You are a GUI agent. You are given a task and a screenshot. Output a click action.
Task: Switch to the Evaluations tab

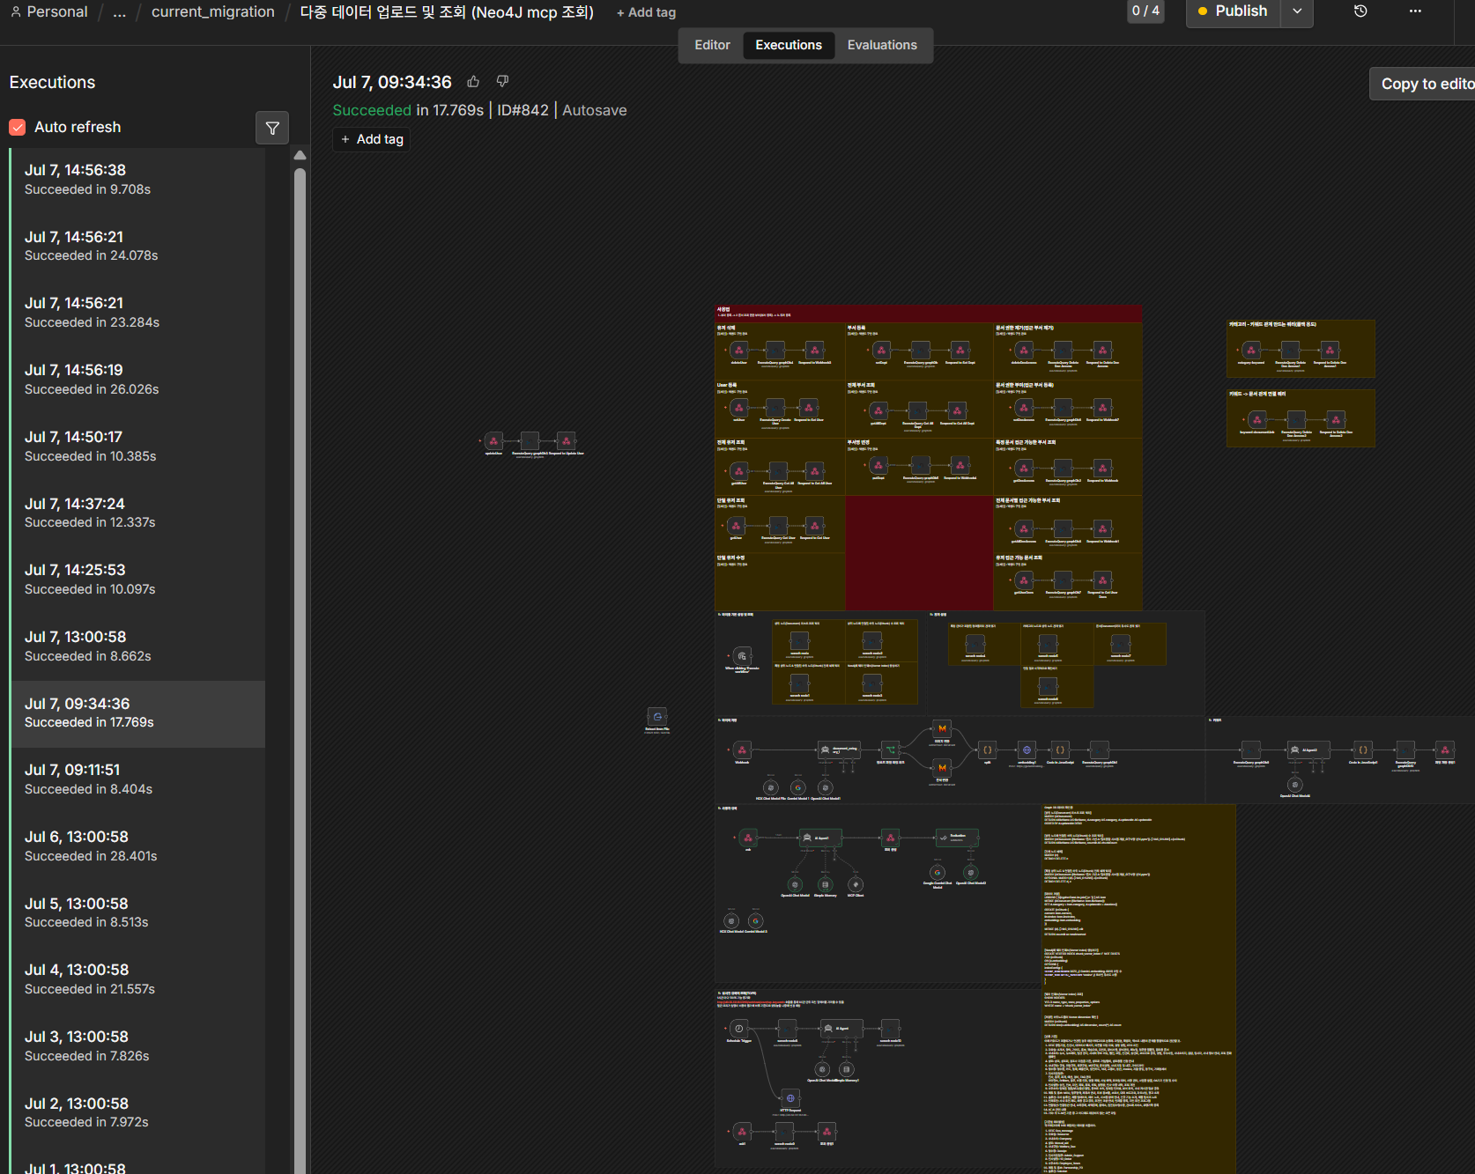pyautogui.click(x=882, y=45)
